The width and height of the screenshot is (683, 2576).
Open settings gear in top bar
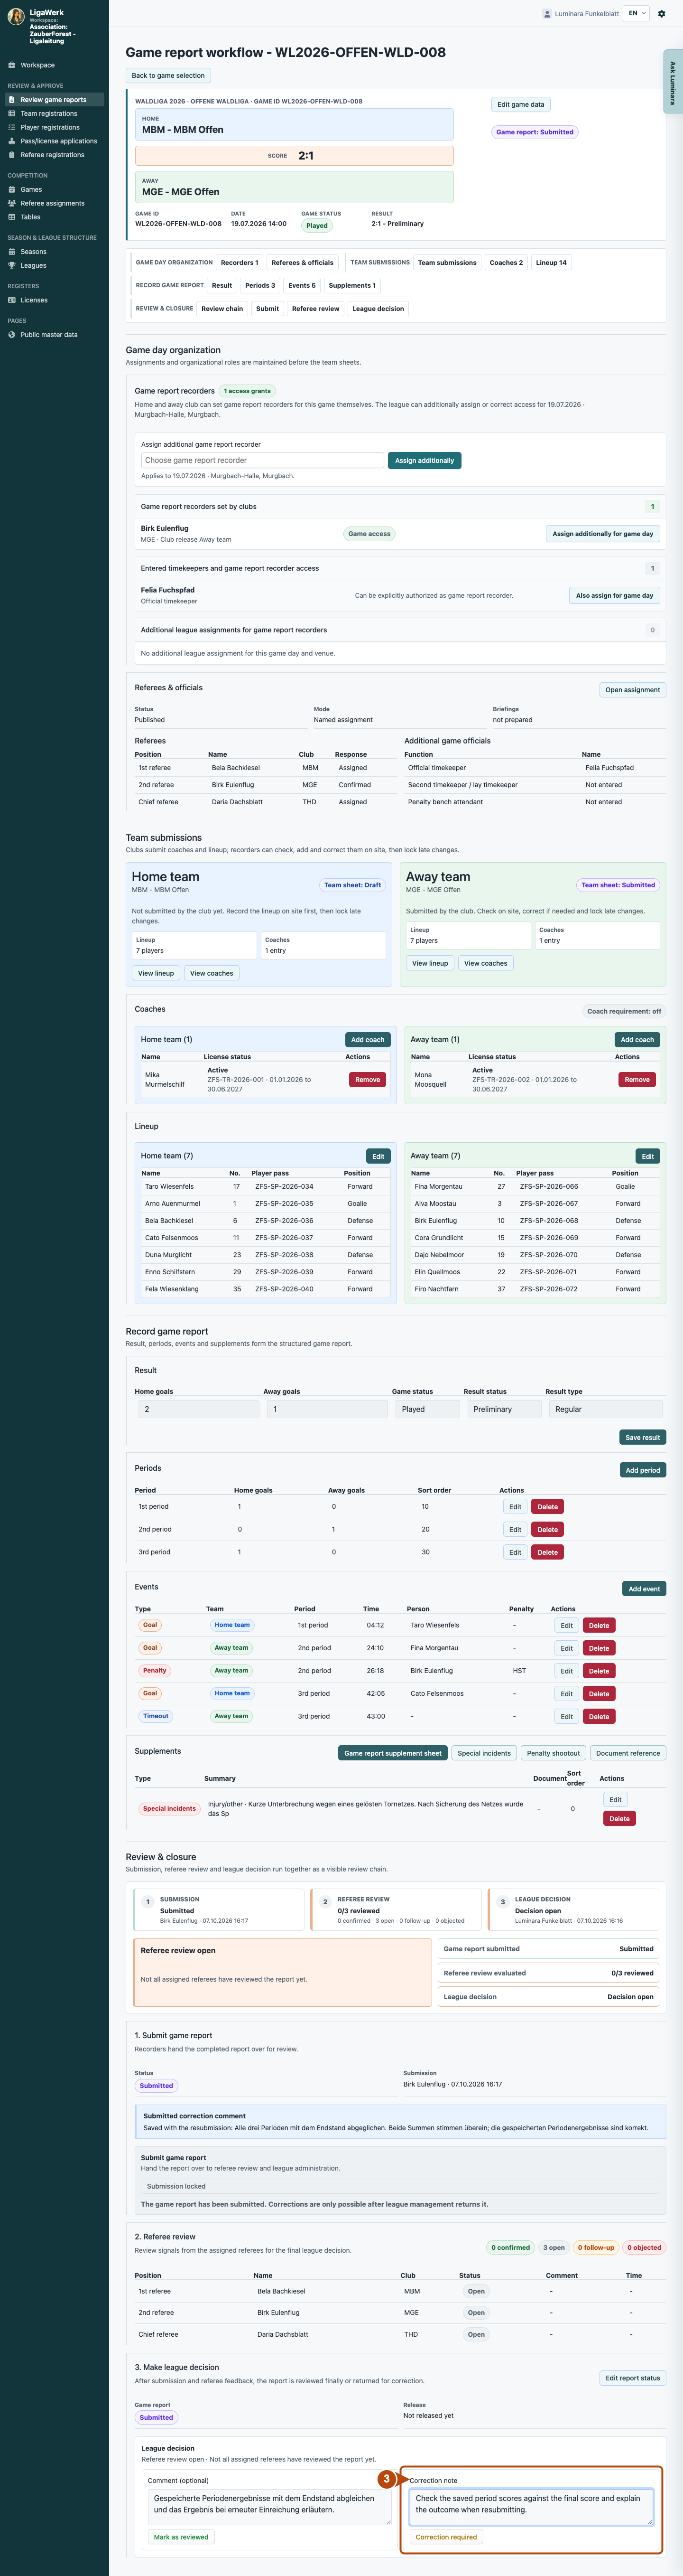[x=661, y=14]
